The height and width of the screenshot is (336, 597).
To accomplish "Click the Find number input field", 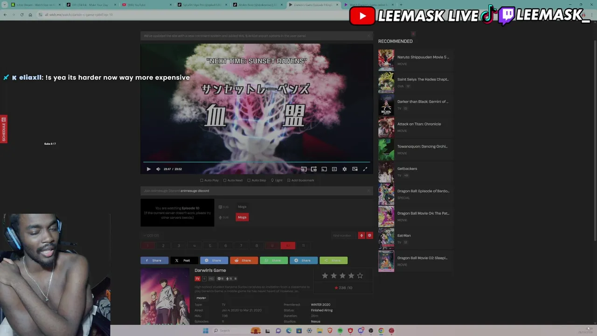I will pyautogui.click(x=343, y=236).
